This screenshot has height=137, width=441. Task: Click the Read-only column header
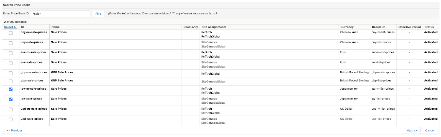[191, 27]
